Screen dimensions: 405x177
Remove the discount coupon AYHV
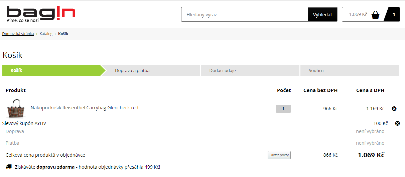click(397, 123)
